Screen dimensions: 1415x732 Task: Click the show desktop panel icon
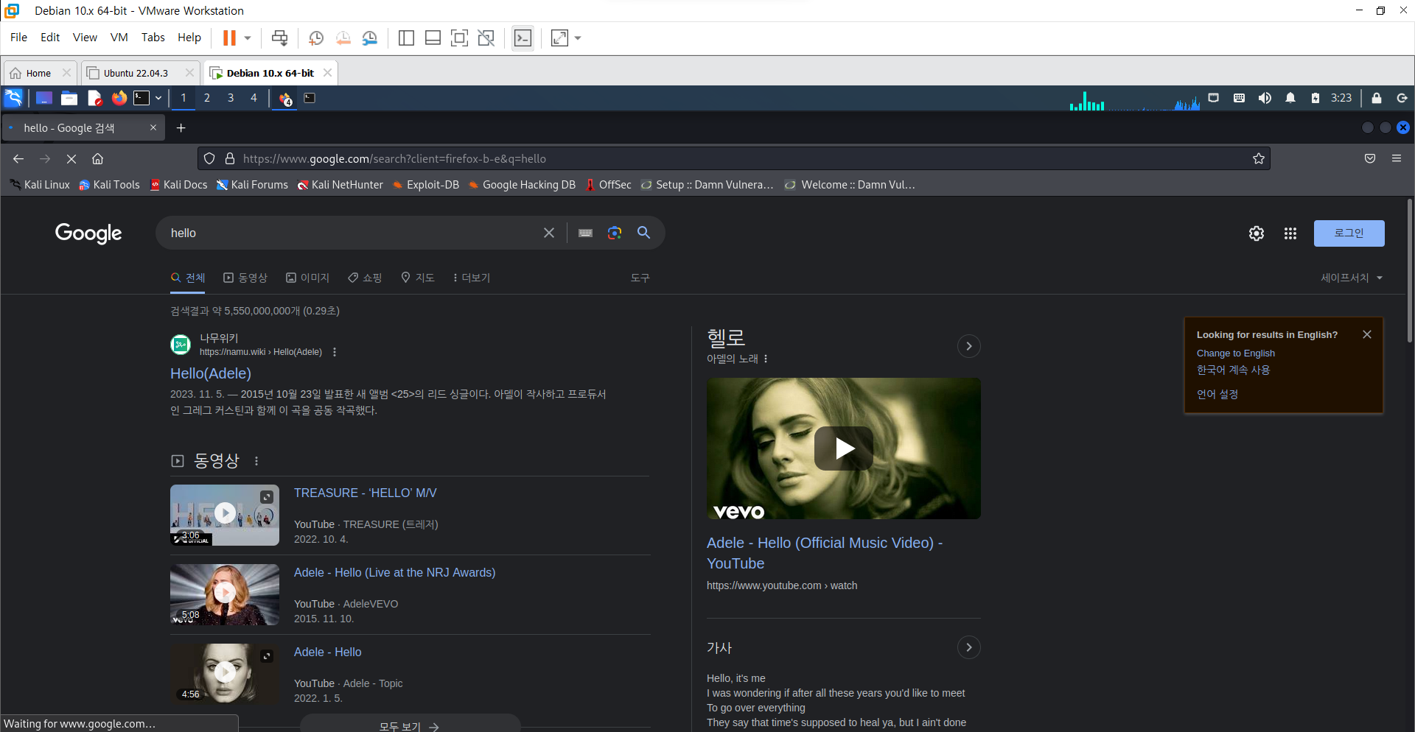pos(43,98)
